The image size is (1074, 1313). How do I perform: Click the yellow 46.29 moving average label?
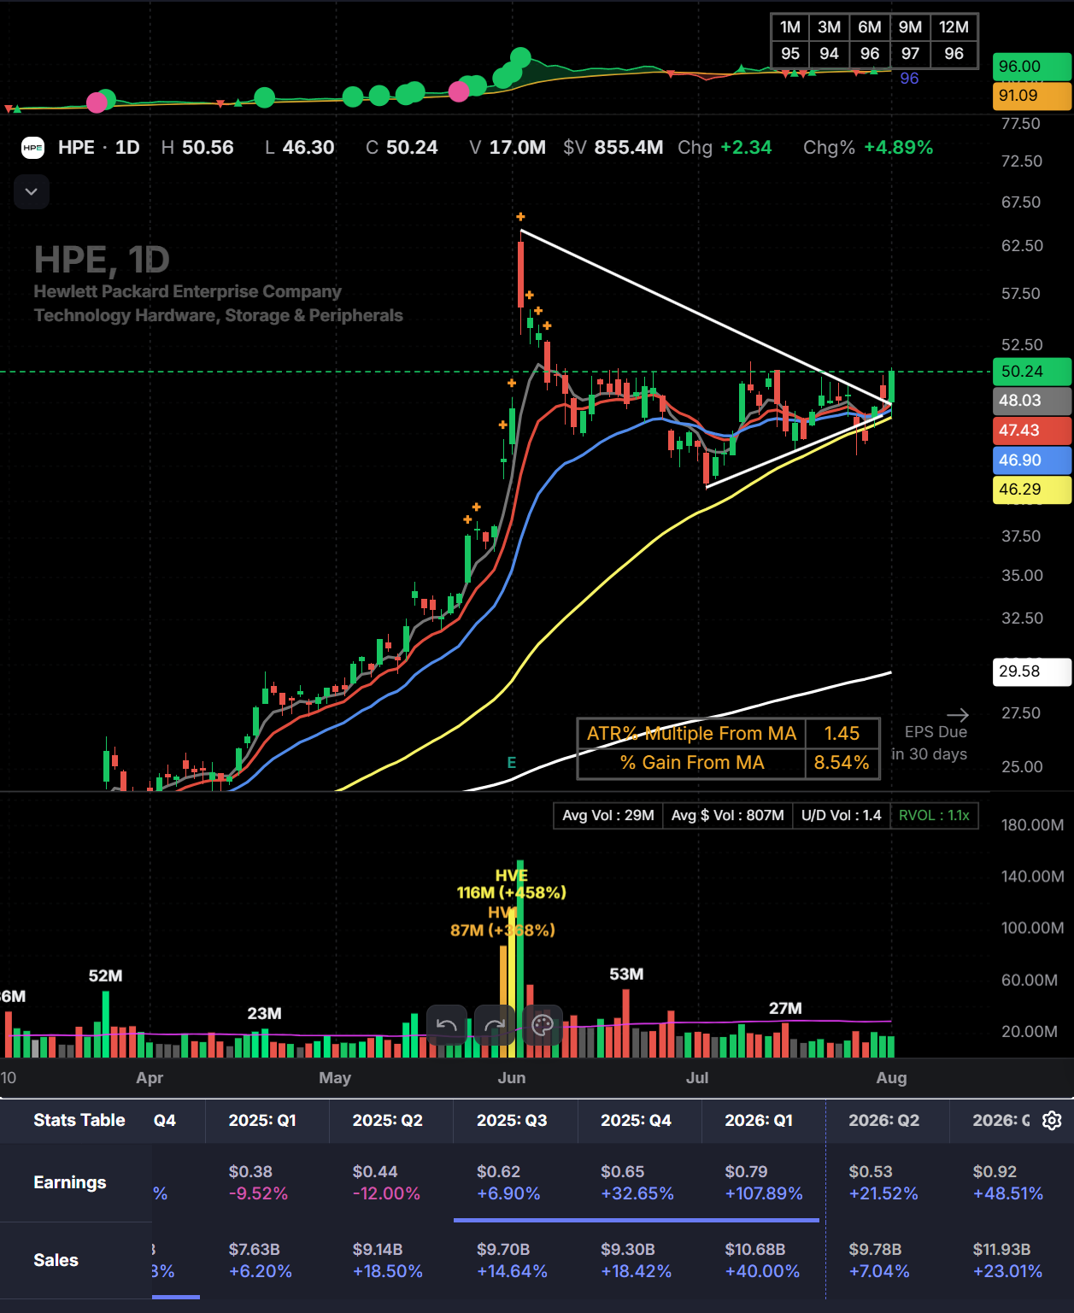click(1031, 489)
